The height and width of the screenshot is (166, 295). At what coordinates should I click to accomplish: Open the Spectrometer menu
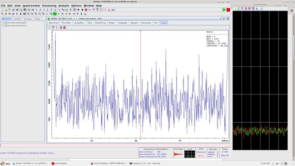point(31,6)
